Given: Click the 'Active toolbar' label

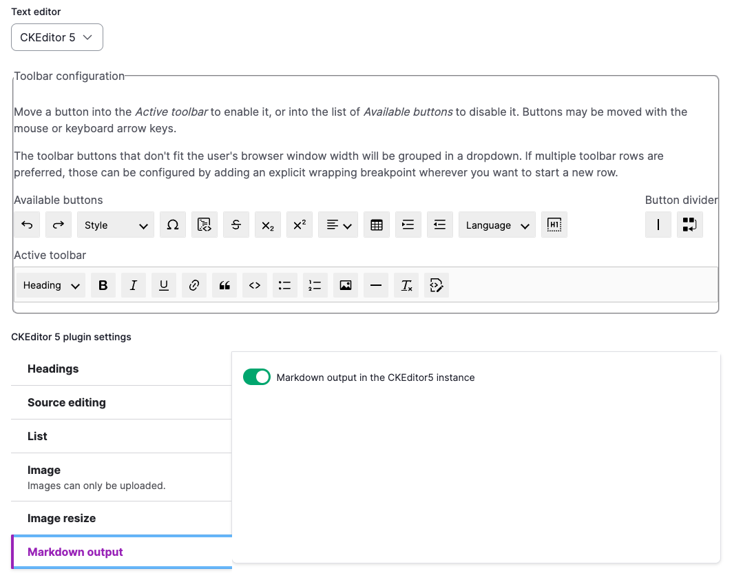Looking at the screenshot, I should (x=50, y=255).
